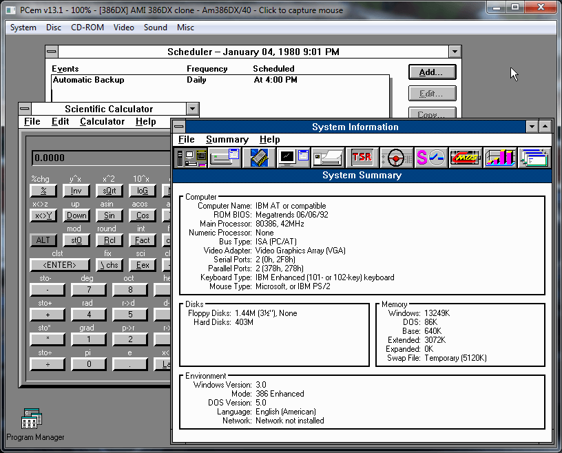
Task: Open the PCem Disc menu
Action: tap(54, 28)
